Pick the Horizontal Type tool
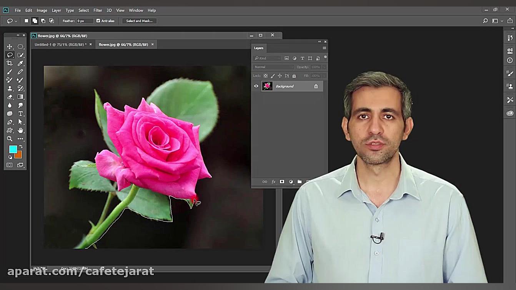 21,113
